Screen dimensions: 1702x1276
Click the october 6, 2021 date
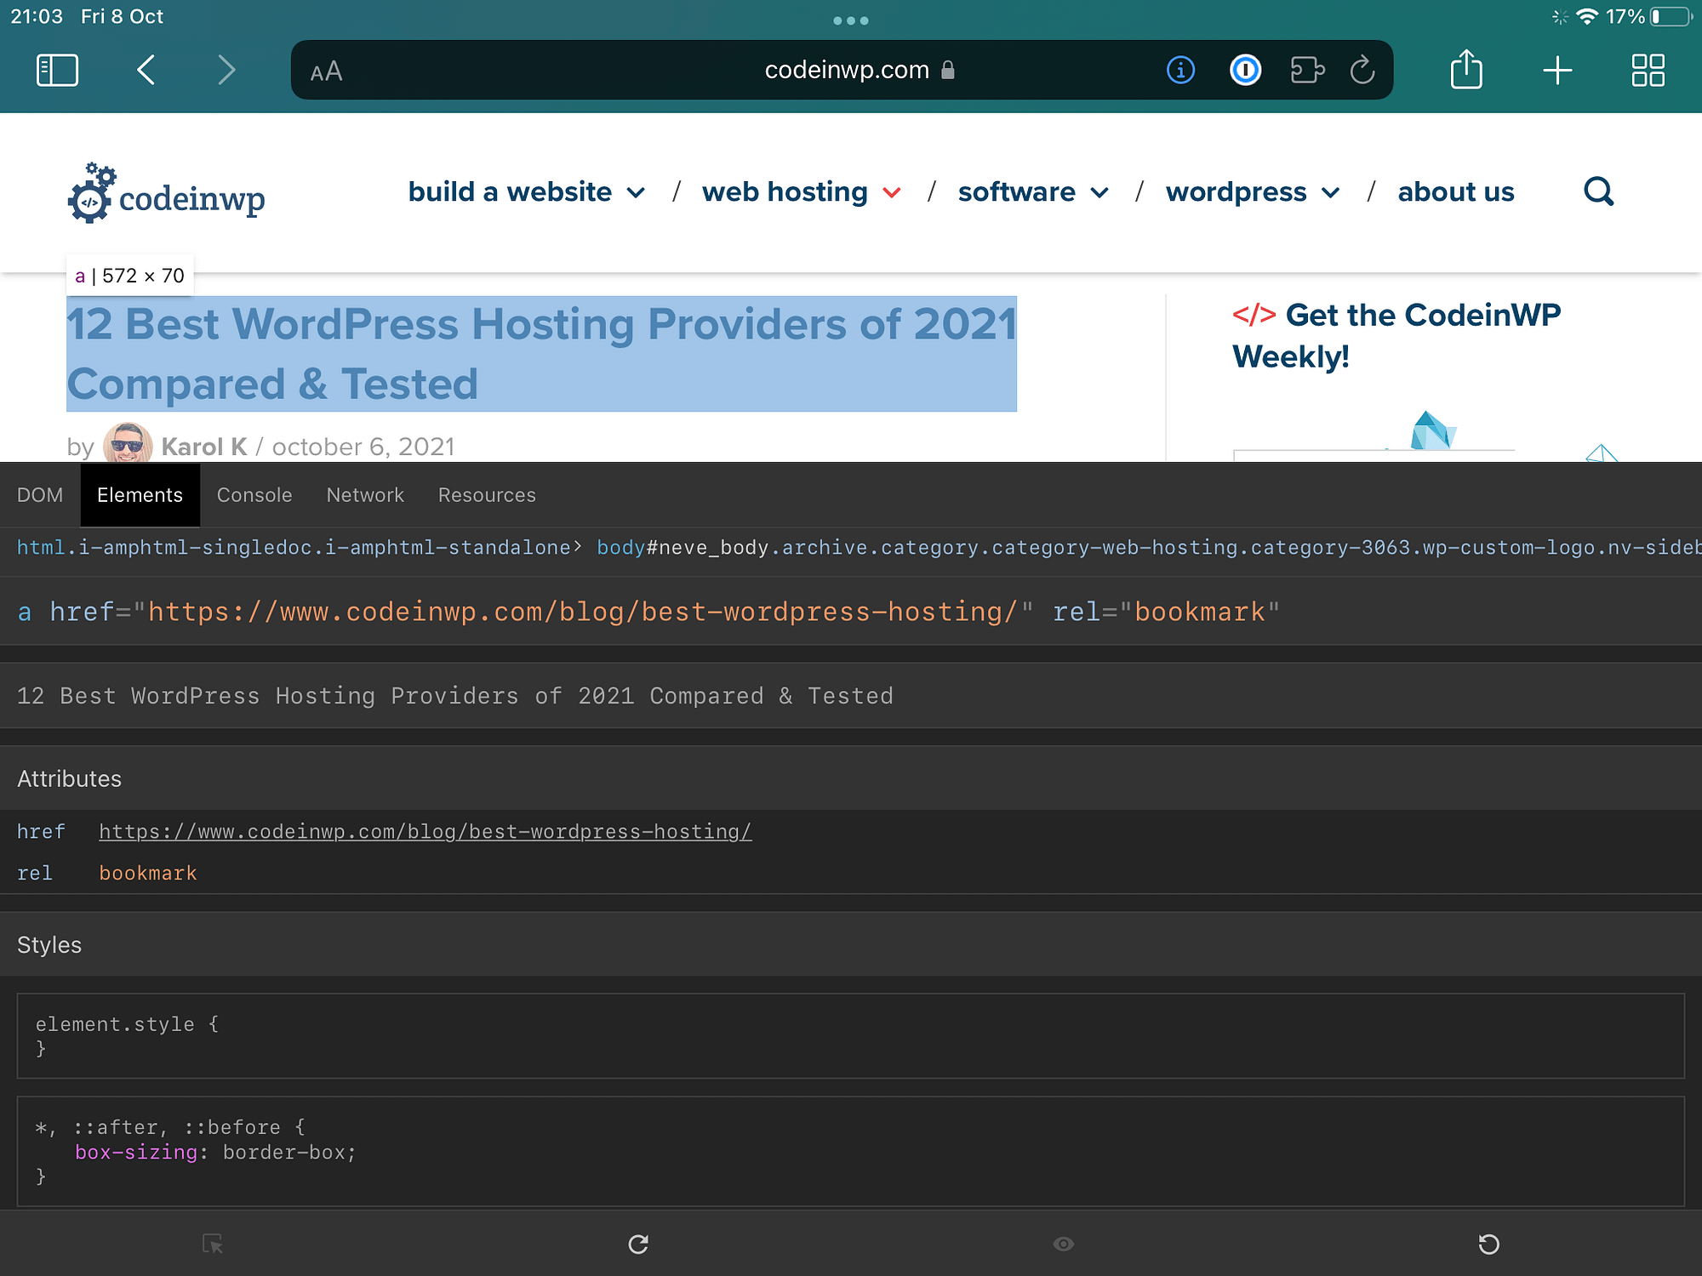pyautogui.click(x=363, y=447)
